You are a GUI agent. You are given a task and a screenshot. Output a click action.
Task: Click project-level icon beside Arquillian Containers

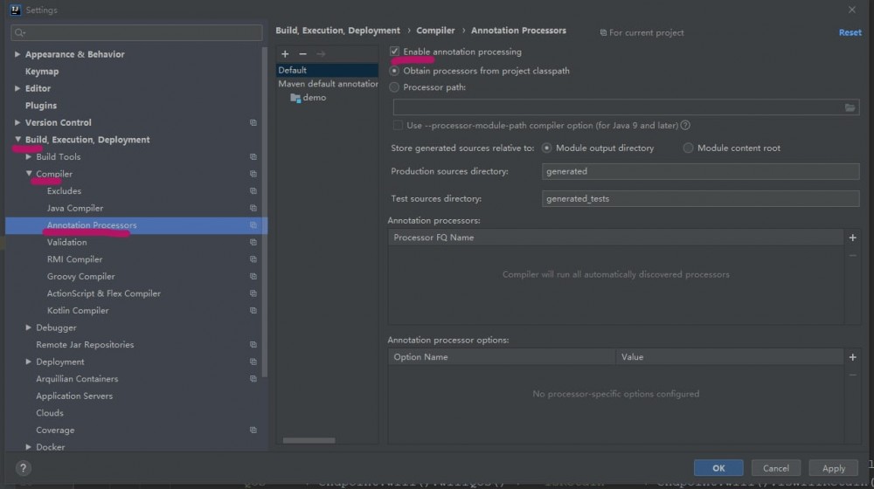pyautogui.click(x=253, y=379)
